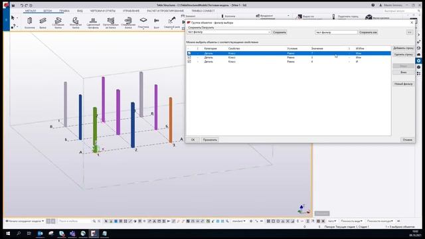The image size is (425, 239).
Task: Select the Сдвоенный профиль twin profile tool
Action: (93, 23)
